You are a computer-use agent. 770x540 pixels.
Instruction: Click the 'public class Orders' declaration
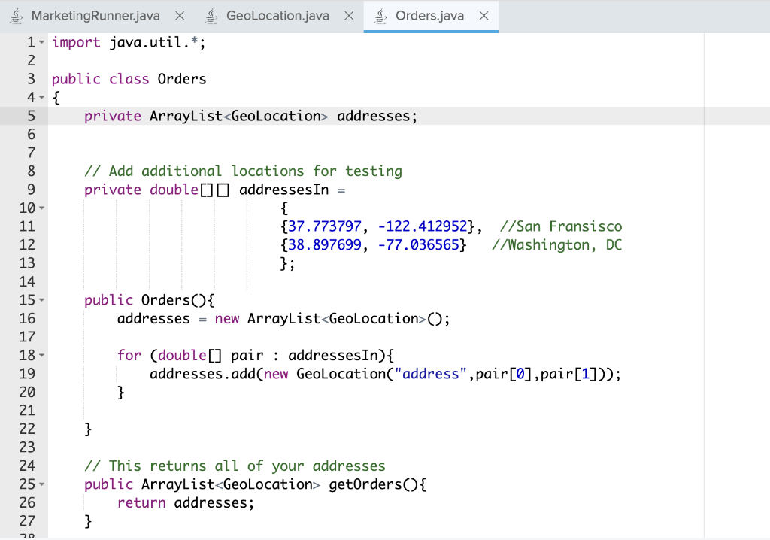(129, 79)
